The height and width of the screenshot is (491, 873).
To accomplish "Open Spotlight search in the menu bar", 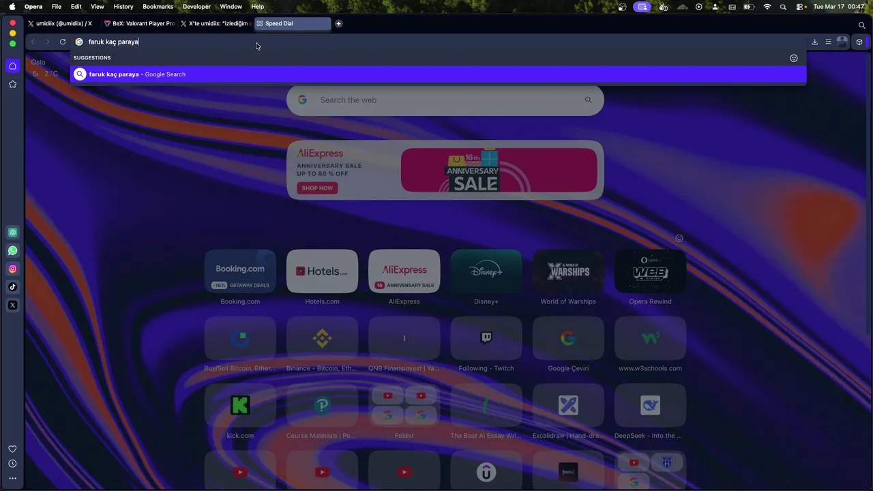I will pyautogui.click(x=783, y=7).
